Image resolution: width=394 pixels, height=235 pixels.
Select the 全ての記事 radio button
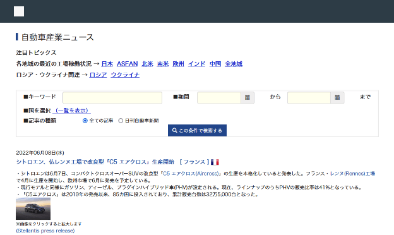coord(85,121)
